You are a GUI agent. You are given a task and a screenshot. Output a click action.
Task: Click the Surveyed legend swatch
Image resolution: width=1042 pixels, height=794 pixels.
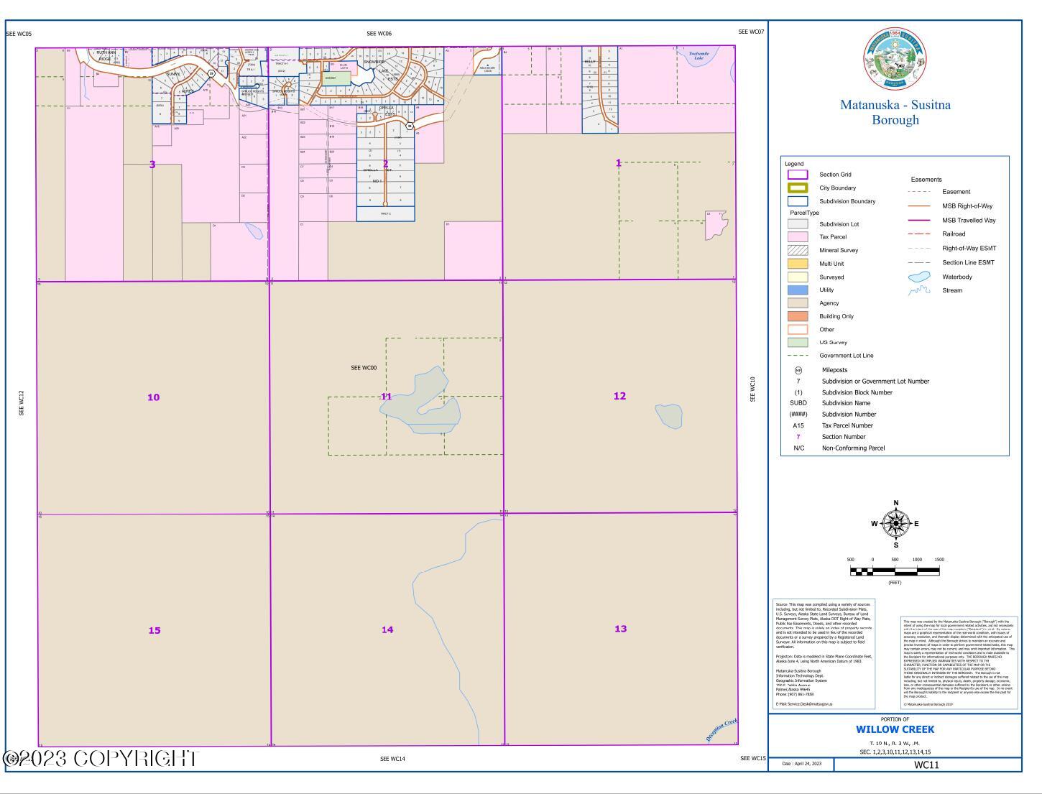coord(798,277)
